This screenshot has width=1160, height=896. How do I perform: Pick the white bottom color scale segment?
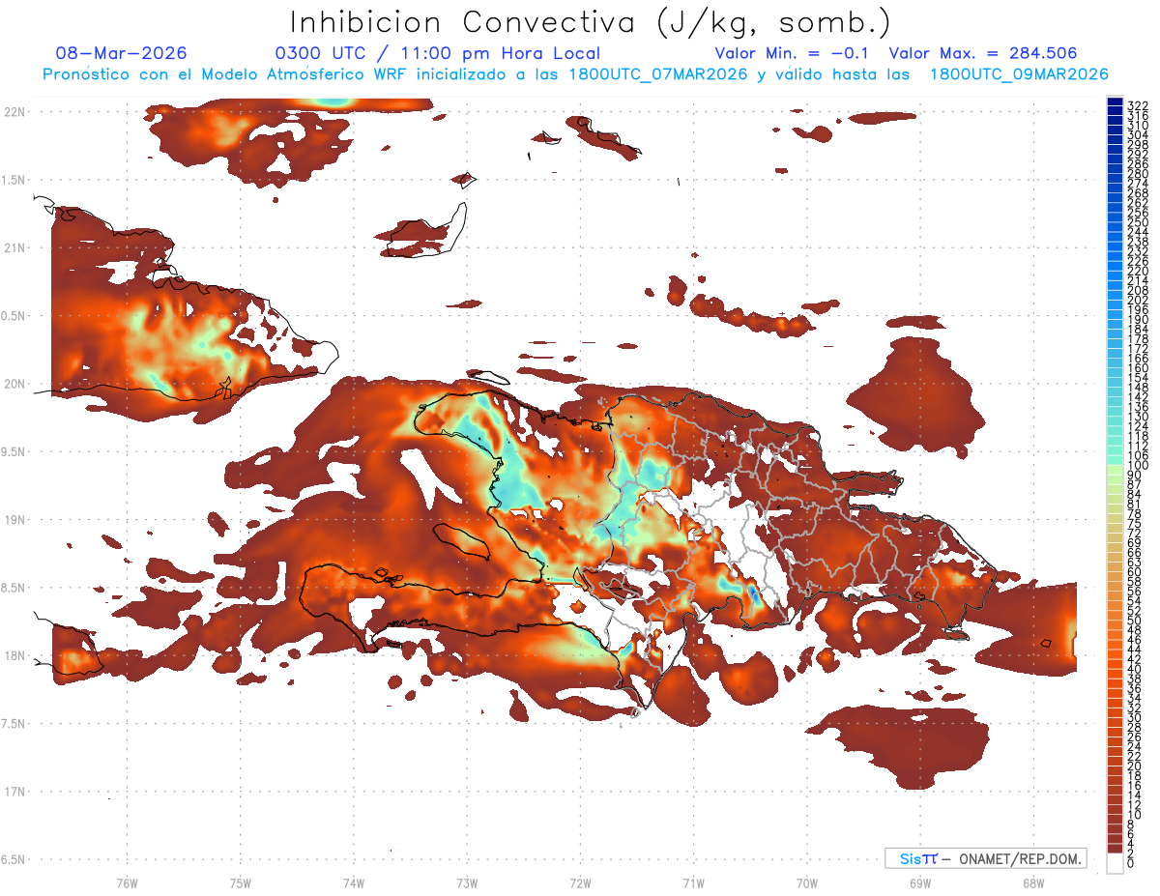[x=1115, y=863]
